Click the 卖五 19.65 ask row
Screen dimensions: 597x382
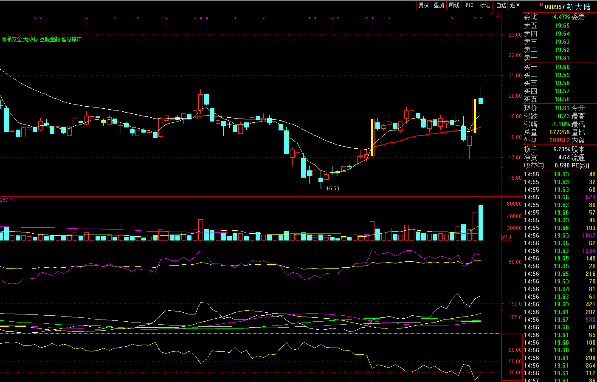point(560,25)
